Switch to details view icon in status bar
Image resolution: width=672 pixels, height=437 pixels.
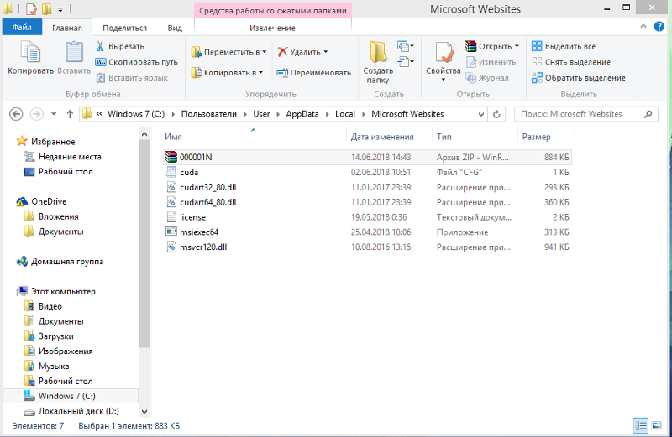point(641,425)
